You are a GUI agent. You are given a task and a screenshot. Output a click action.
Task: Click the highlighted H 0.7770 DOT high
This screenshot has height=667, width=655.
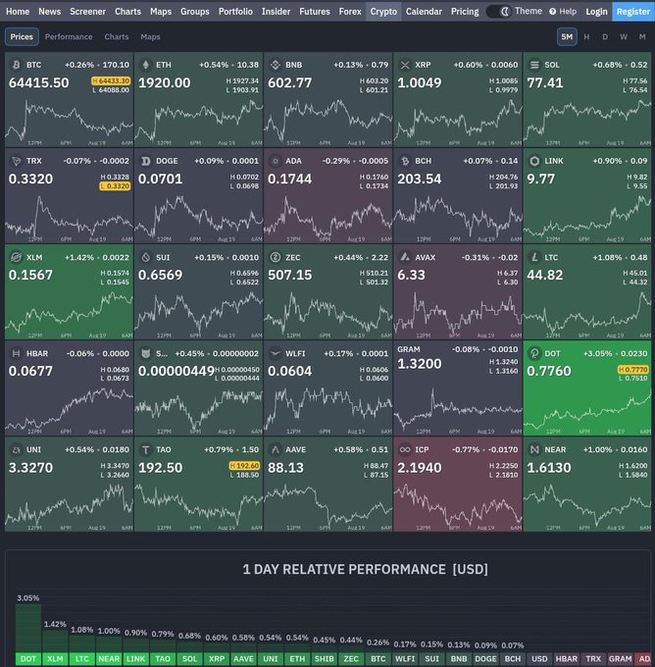(x=632, y=369)
